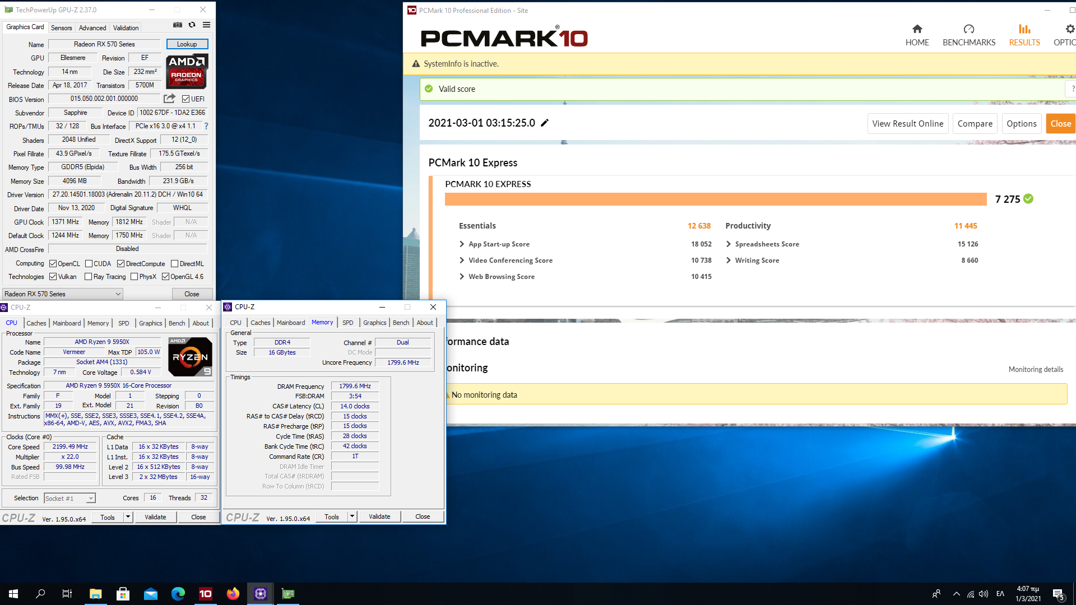Click View Result Online button
This screenshot has width=1076, height=605.
click(907, 124)
